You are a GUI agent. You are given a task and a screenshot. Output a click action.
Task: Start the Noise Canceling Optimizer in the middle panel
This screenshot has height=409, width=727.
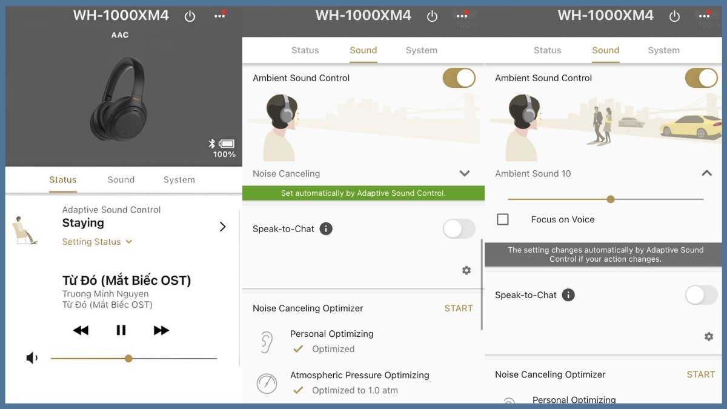459,308
